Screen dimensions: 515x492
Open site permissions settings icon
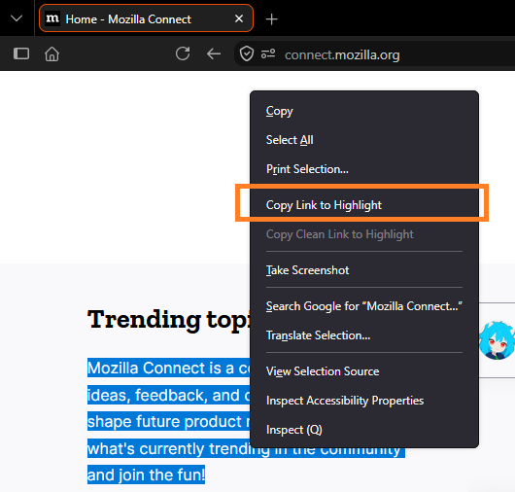(268, 53)
